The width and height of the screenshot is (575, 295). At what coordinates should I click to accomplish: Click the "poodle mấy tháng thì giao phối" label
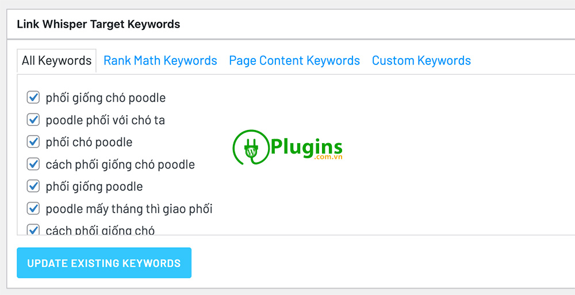coord(129,209)
